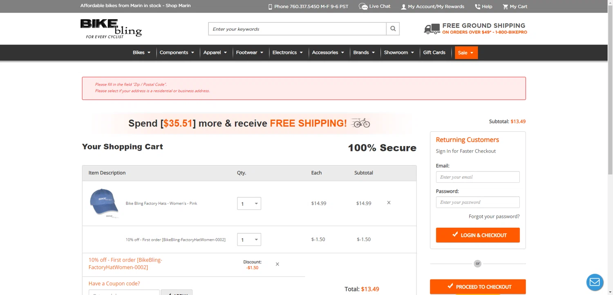The height and width of the screenshot is (295, 613).
Task: Click the bicycle icon in shipping banner
Action: 360,123
